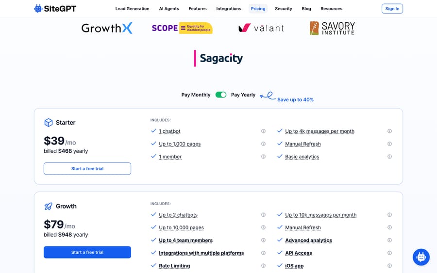Click the $39 /mo price text
437x273 pixels.
60,141
